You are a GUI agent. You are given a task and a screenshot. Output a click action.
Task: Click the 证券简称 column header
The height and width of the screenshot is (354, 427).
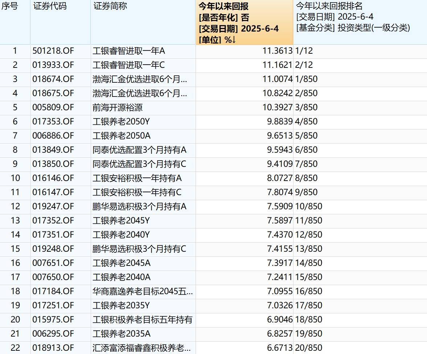(110, 7)
